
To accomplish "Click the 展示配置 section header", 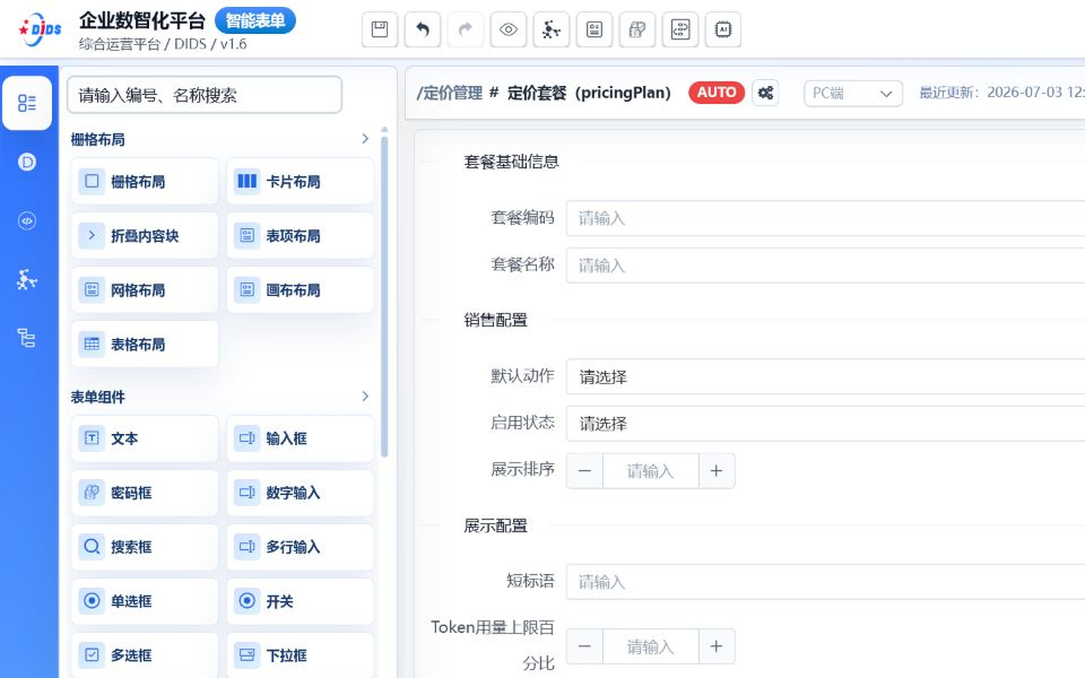I will point(496,526).
